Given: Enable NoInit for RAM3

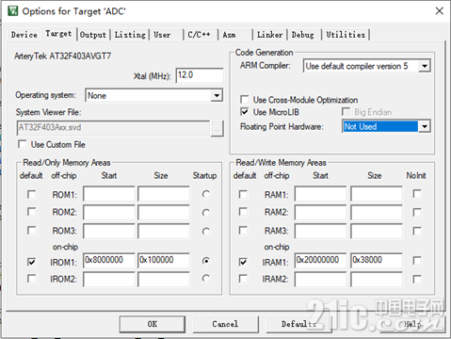Looking at the screenshot, I should [417, 231].
